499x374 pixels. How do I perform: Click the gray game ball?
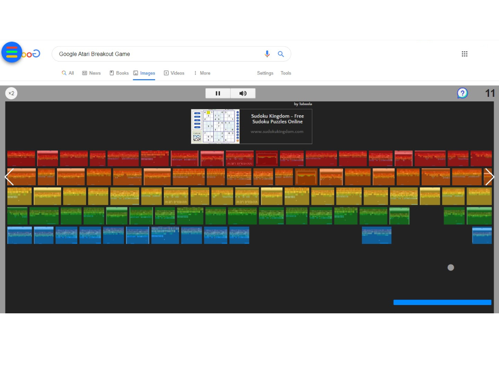coord(451,268)
